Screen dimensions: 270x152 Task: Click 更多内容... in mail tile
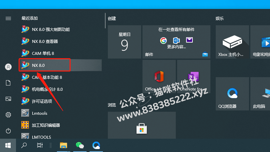(176, 47)
